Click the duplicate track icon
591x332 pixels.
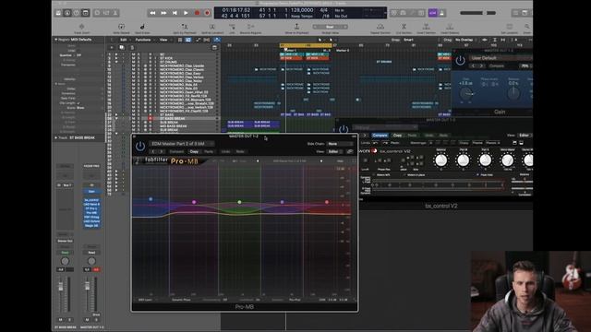121,47
